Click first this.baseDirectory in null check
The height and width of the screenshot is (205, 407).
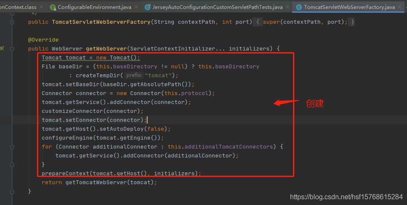(127, 66)
